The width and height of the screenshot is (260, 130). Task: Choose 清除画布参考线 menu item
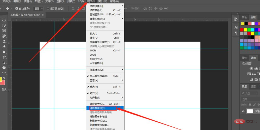coord(105,116)
